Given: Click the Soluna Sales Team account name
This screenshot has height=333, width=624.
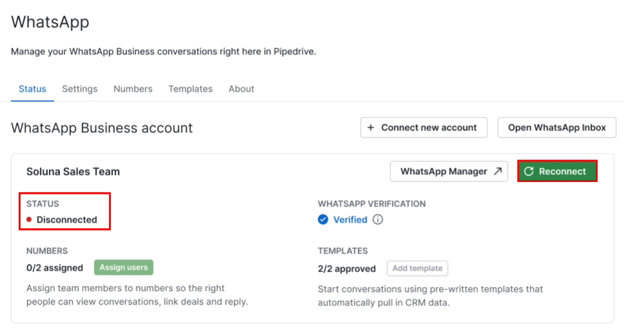Looking at the screenshot, I should (73, 172).
